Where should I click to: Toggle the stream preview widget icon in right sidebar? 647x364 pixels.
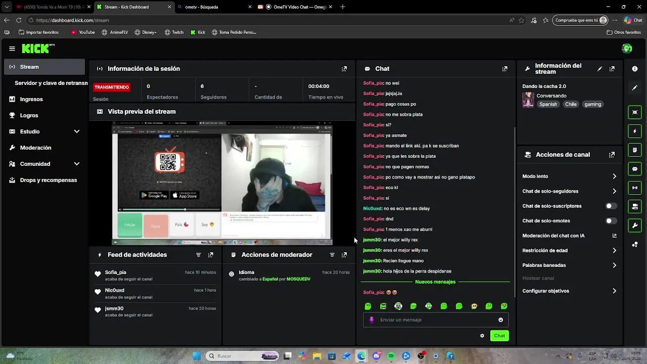point(635,112)
